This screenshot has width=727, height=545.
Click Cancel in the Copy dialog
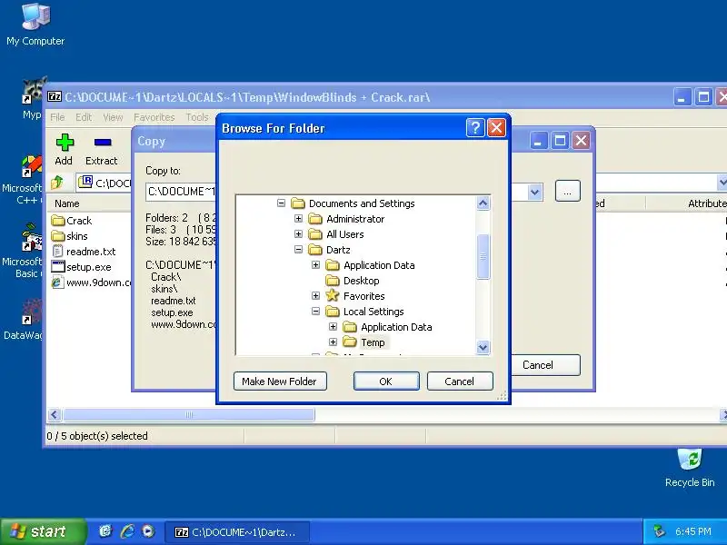click(538, 365)
